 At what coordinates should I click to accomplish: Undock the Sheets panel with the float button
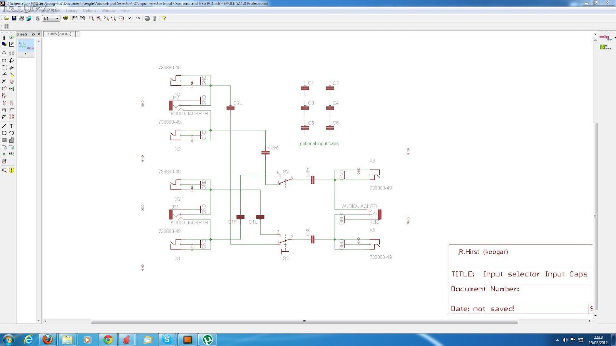33,34
